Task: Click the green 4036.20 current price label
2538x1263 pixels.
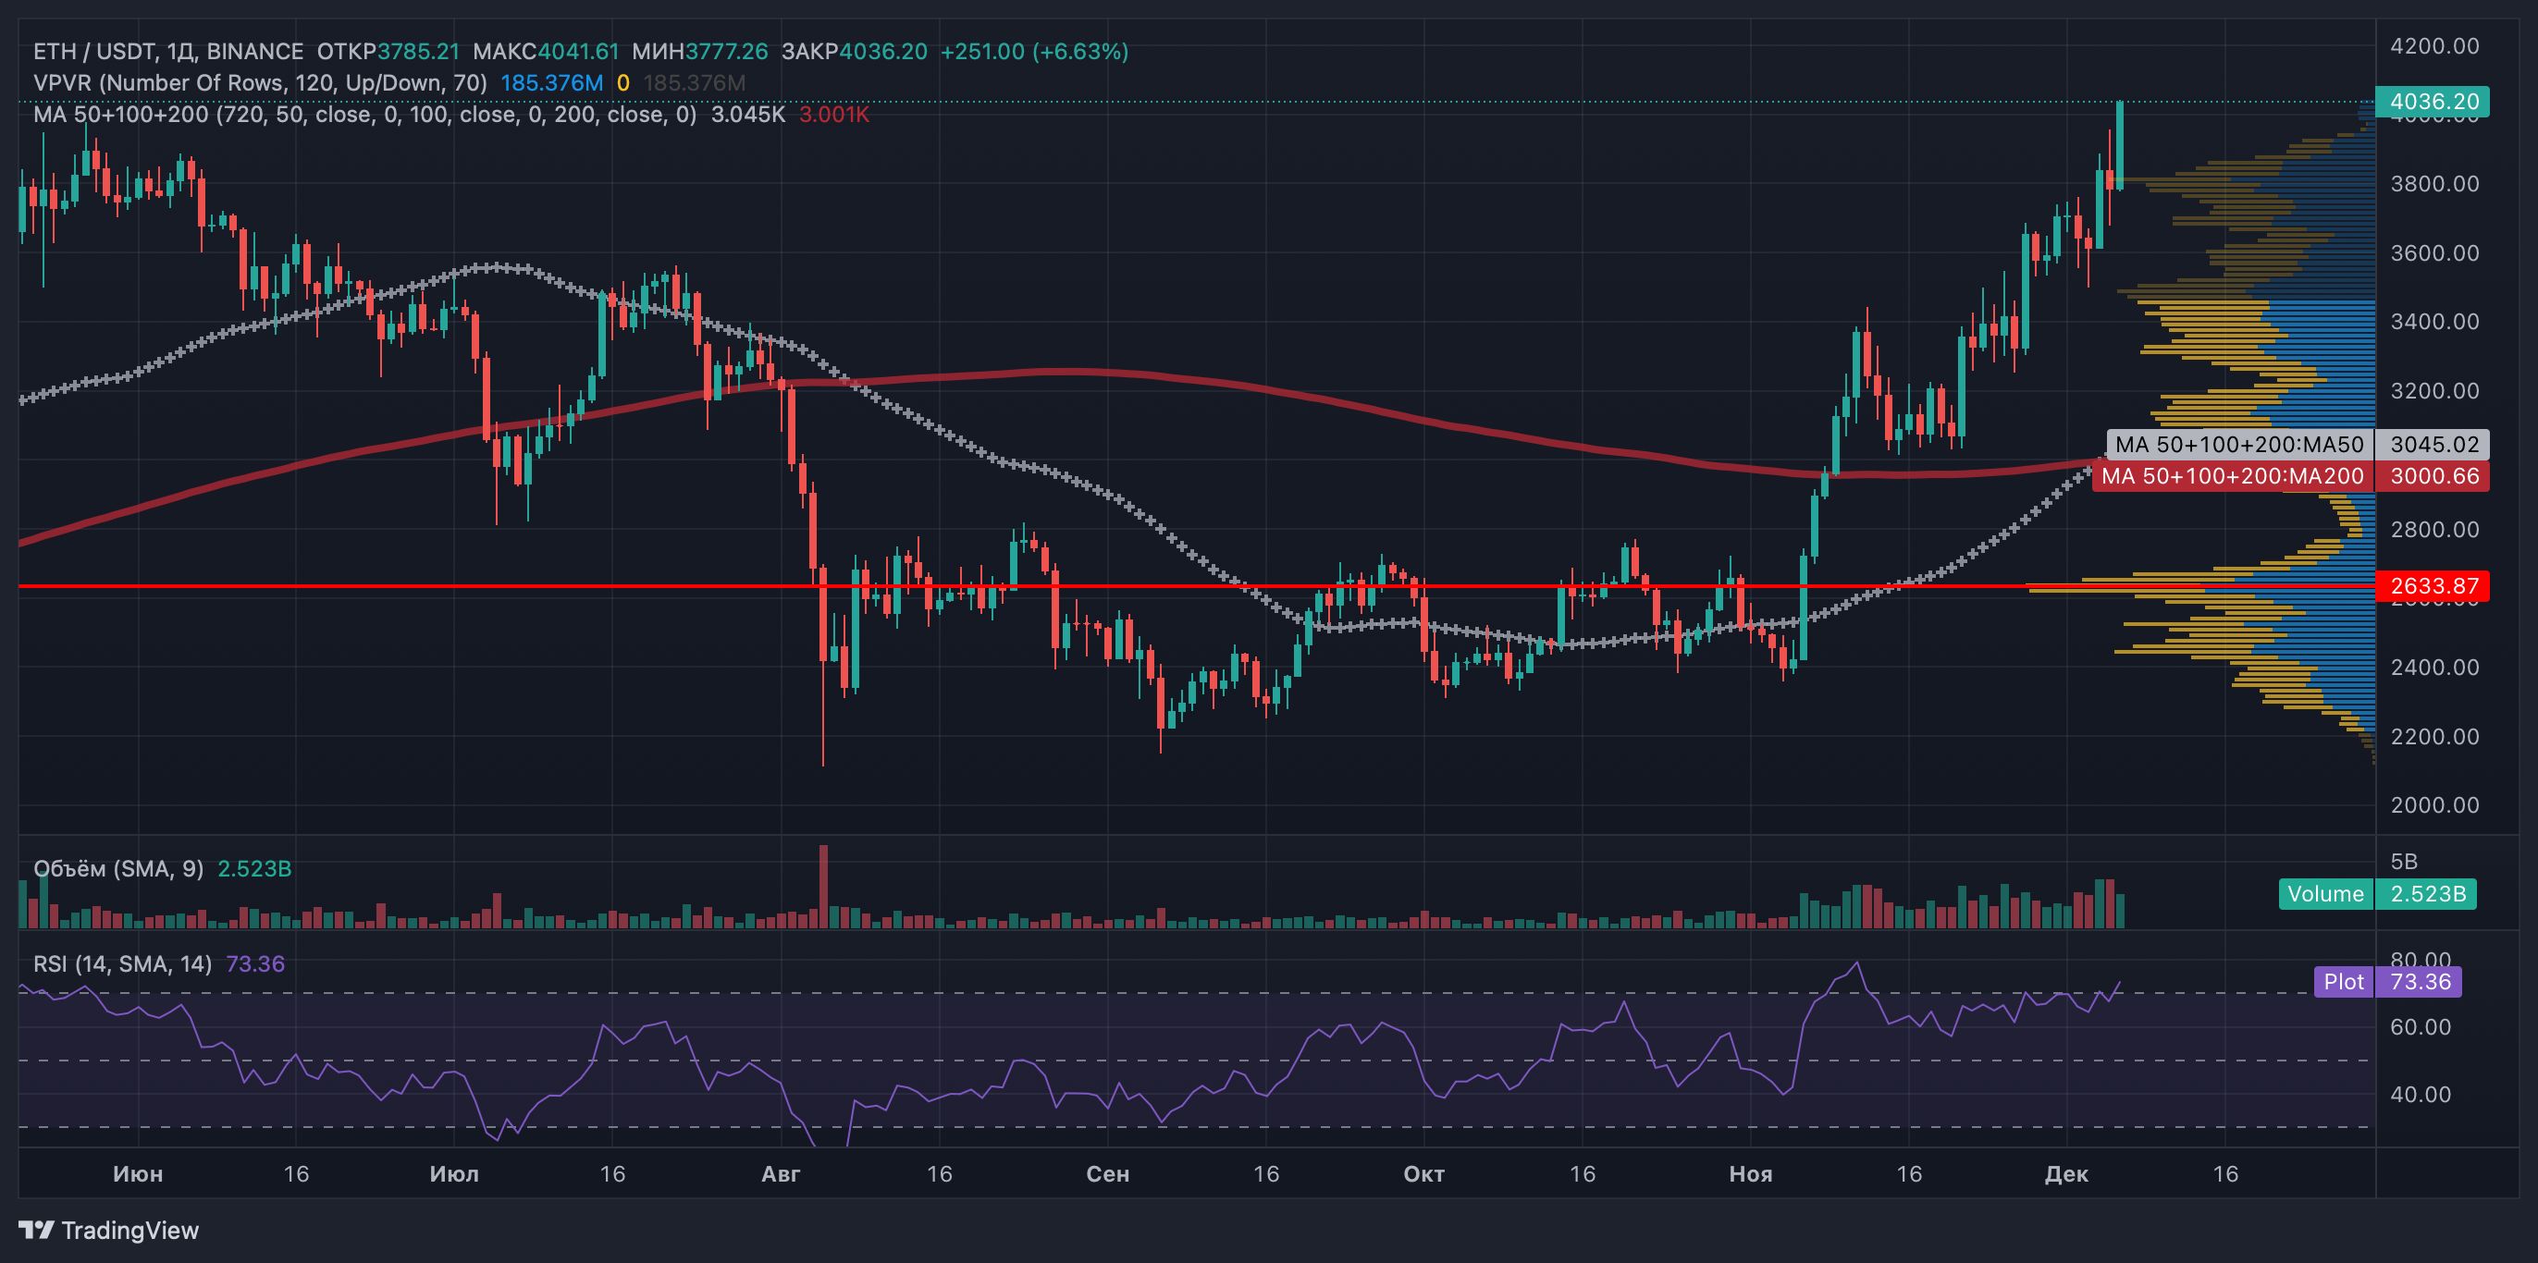Action: [x=2433, y=102]
